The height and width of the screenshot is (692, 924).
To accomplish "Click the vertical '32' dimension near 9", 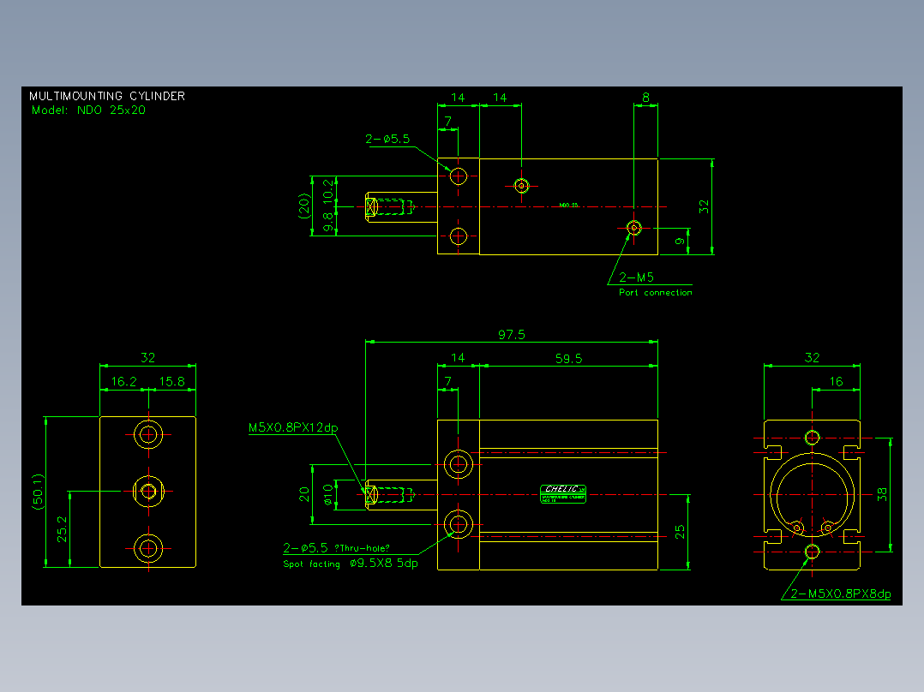I will 704,206.
